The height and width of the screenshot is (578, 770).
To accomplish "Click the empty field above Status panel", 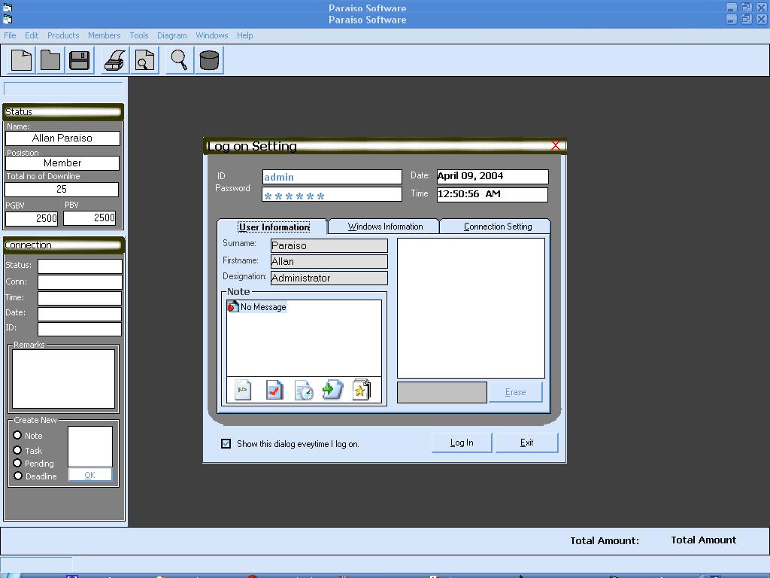I will coord(63,89).
